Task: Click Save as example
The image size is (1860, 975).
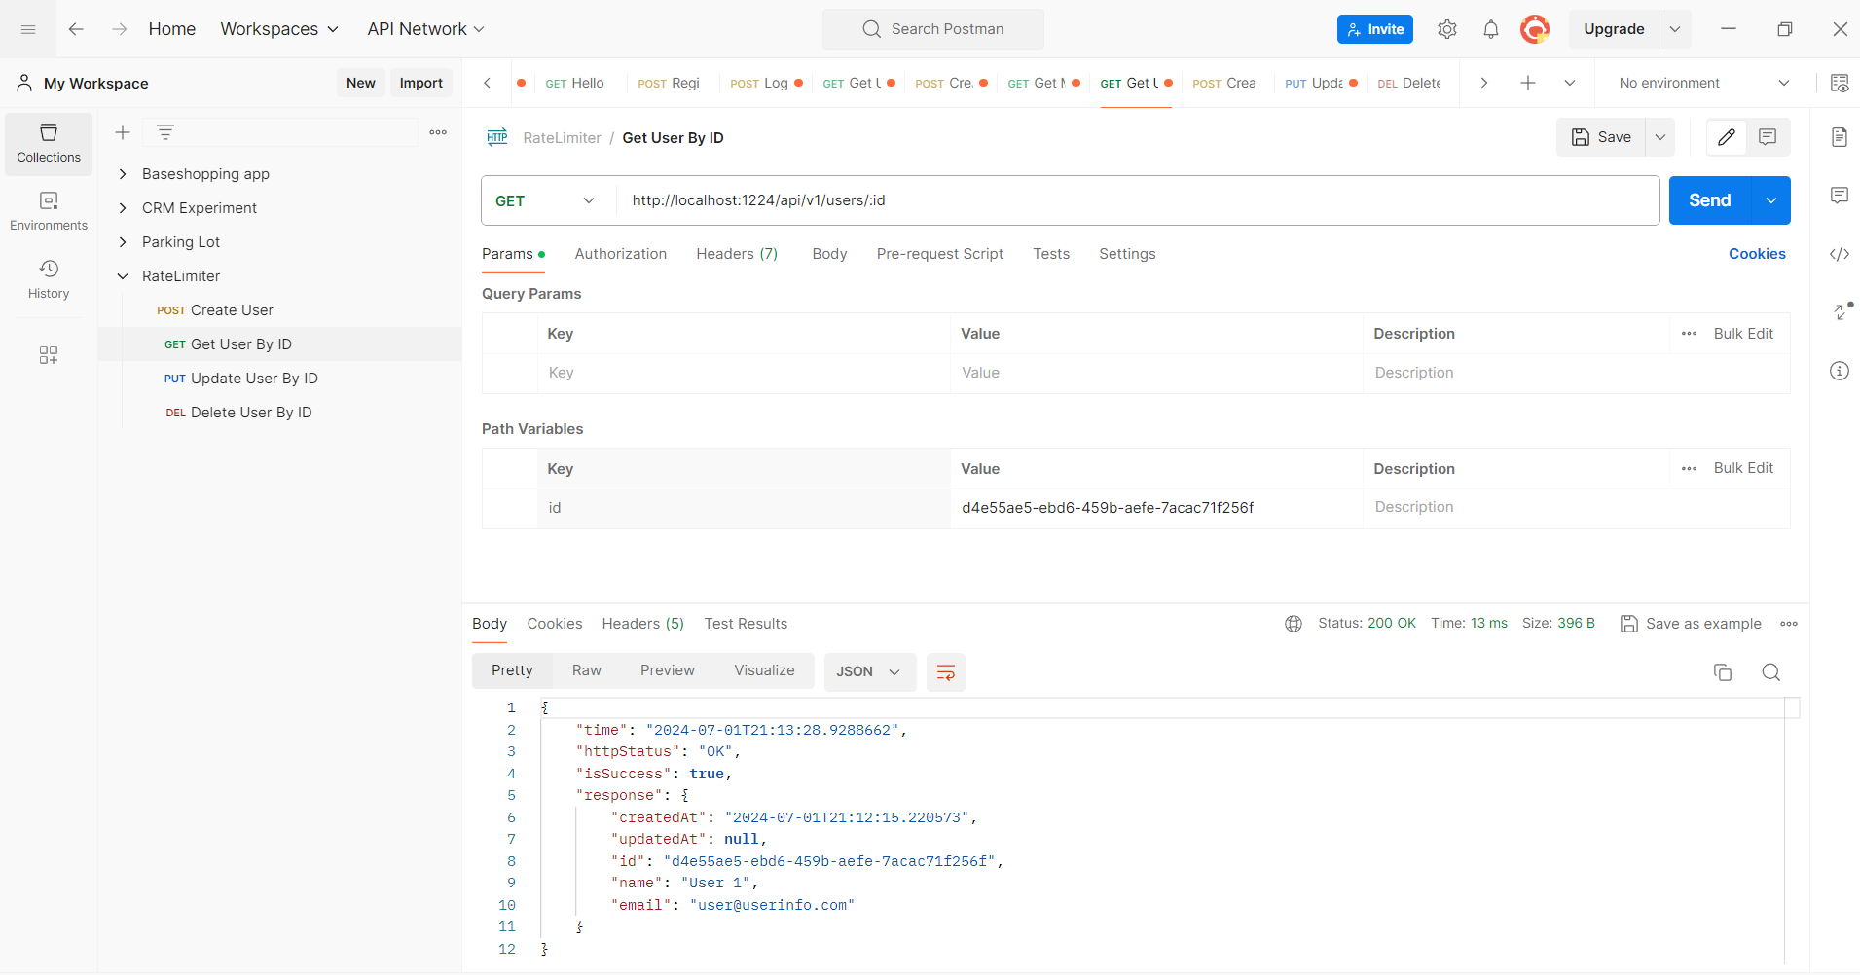Action: pyautogui.click(x=1691, y=624)
